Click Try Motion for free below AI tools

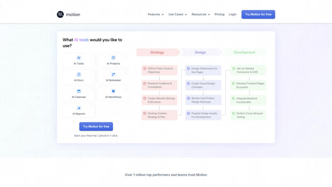pyautogui.click(x=96, y=126)
